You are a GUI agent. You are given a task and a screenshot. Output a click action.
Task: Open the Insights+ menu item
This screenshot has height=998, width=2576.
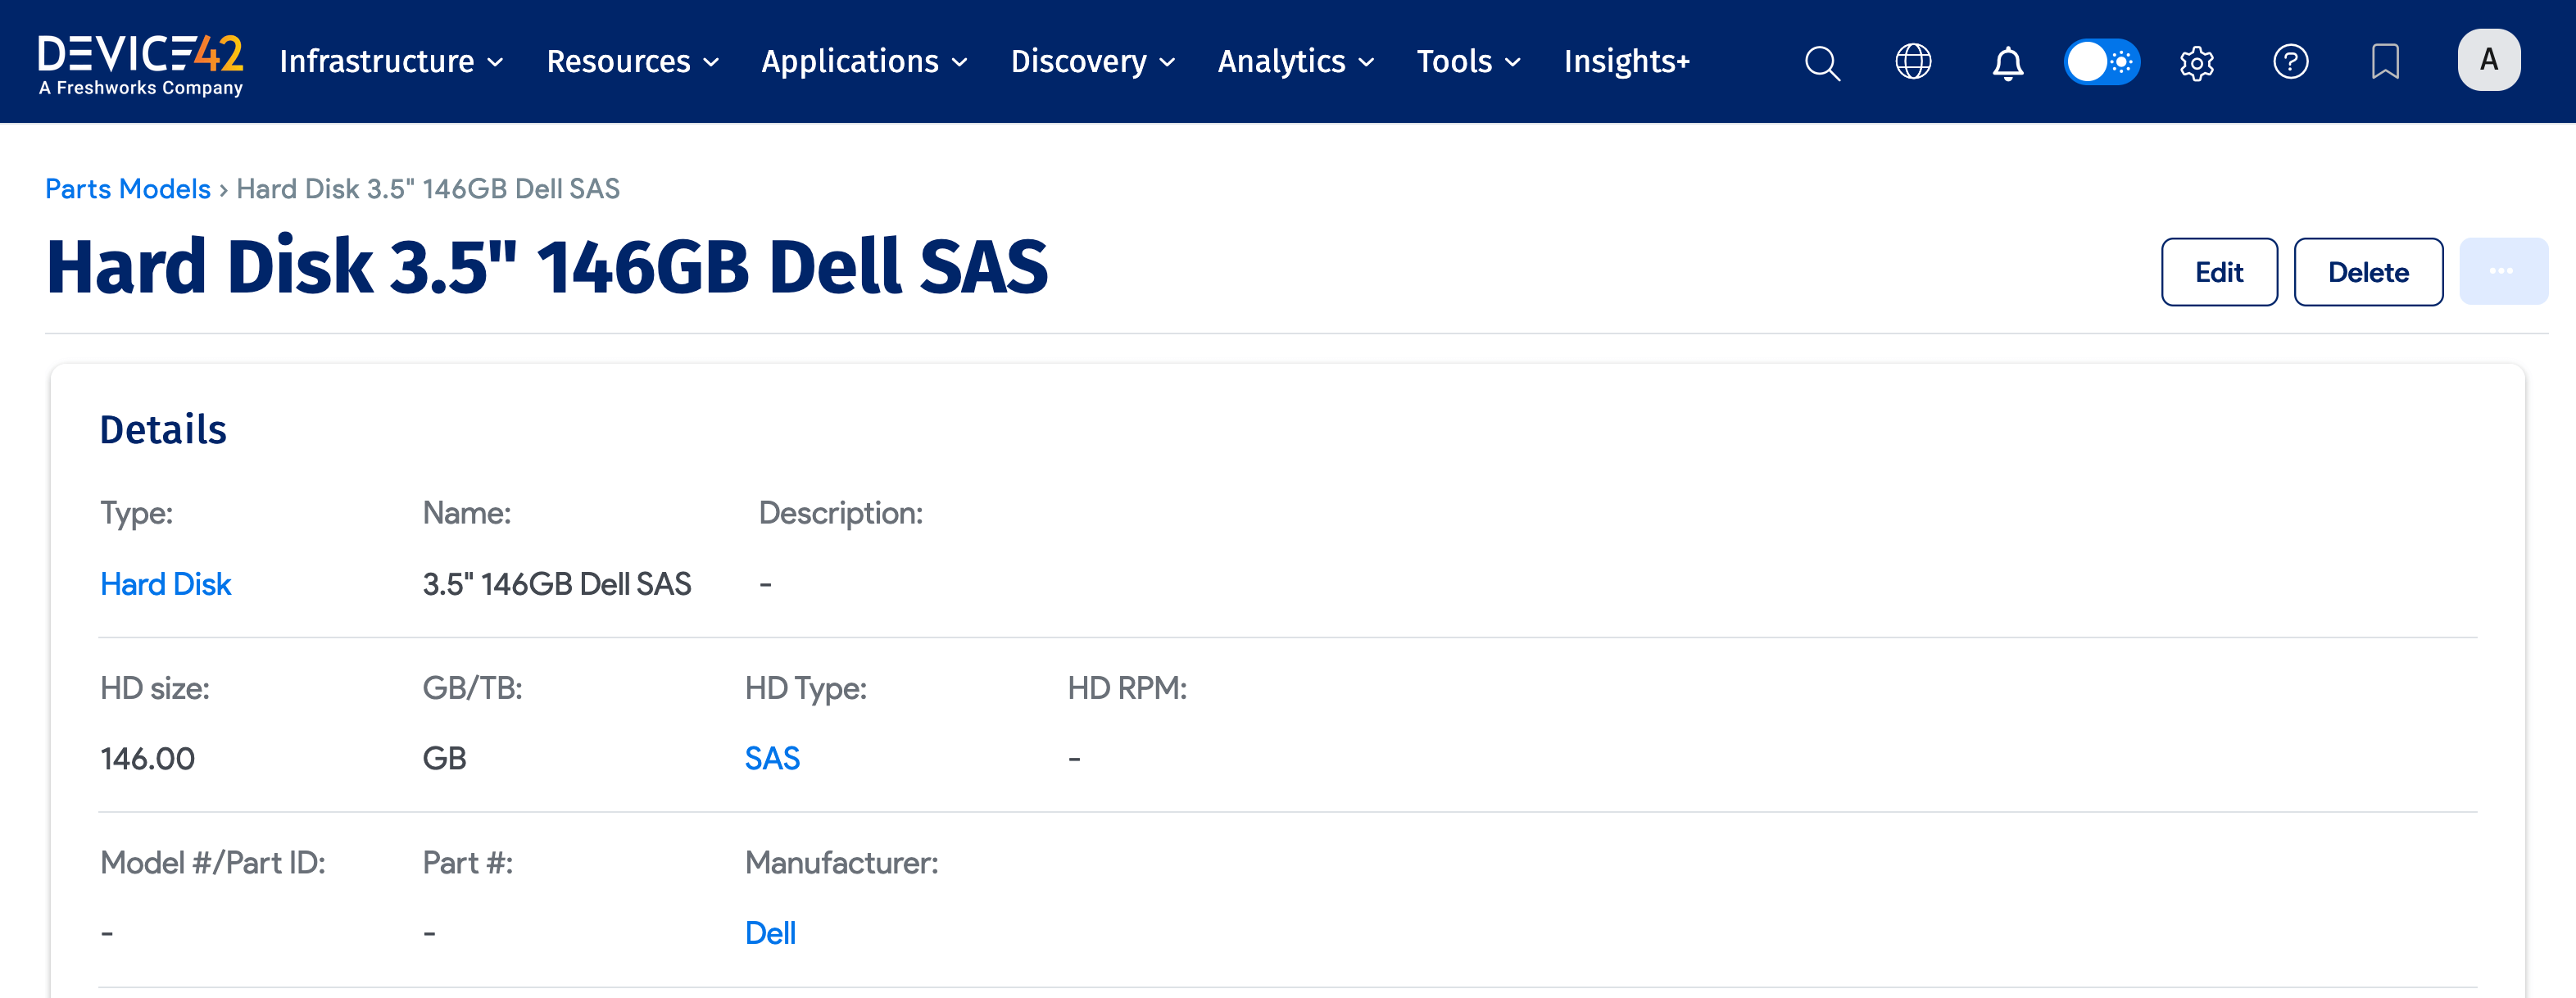1626,62
